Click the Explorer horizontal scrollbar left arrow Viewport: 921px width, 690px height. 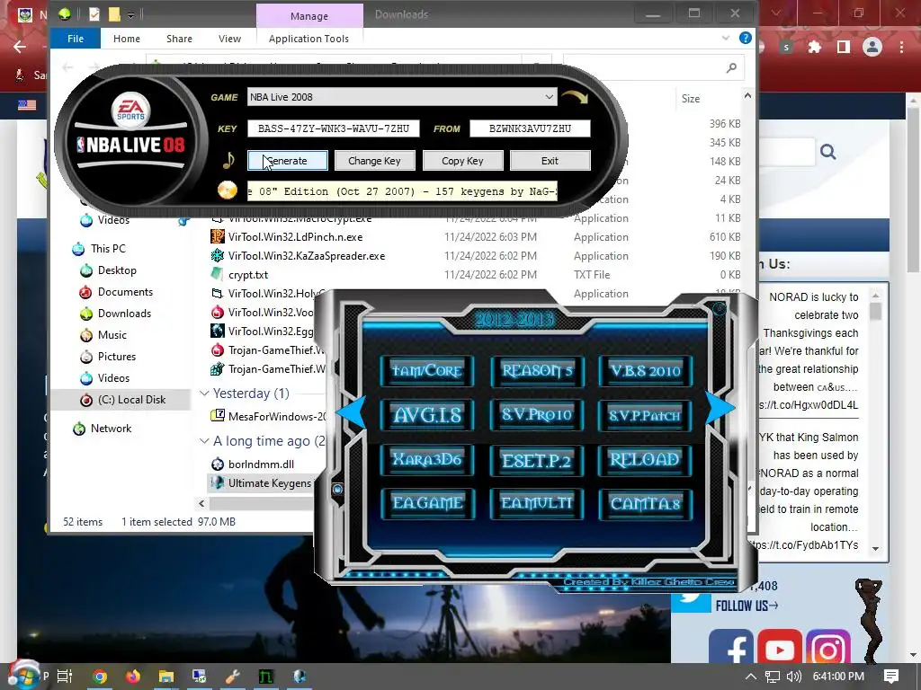pos(201,503)
